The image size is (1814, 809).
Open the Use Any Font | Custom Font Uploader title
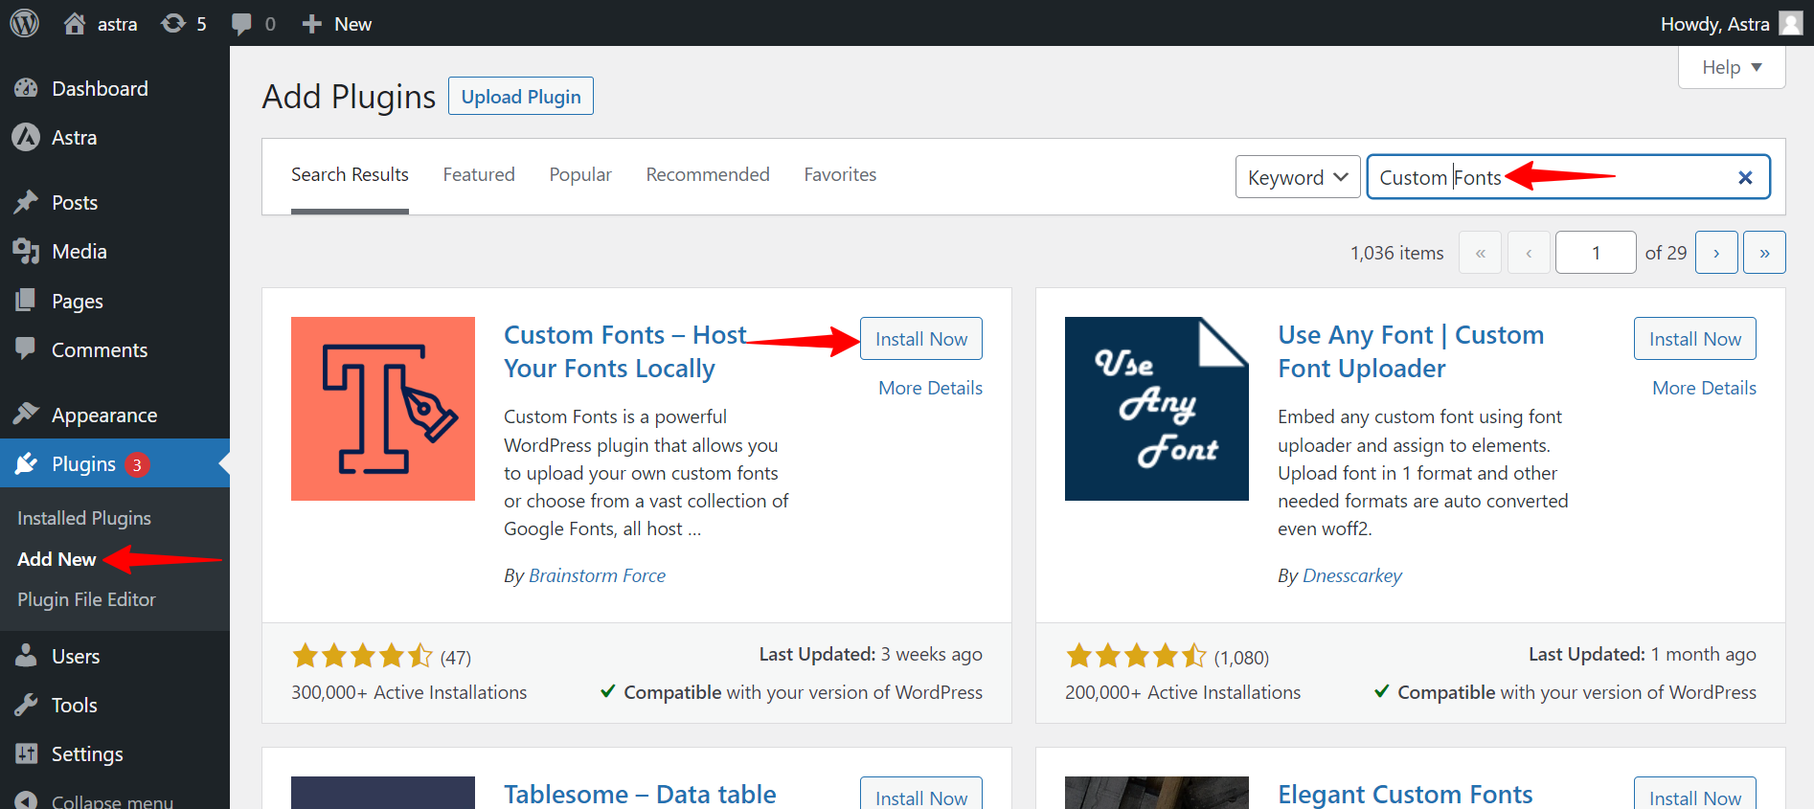1411,351
